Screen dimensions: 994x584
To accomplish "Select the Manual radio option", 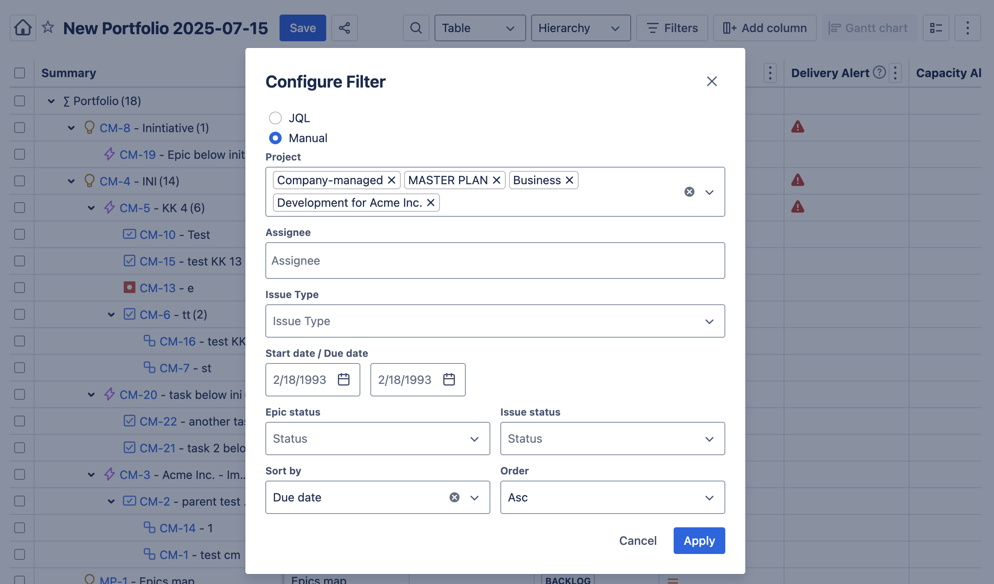I will (275, 138).
